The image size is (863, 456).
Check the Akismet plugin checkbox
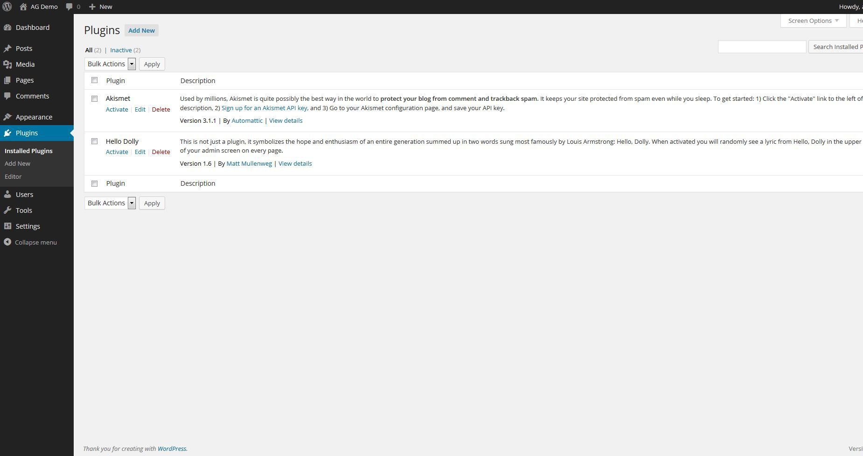click(x=94, y=98)
